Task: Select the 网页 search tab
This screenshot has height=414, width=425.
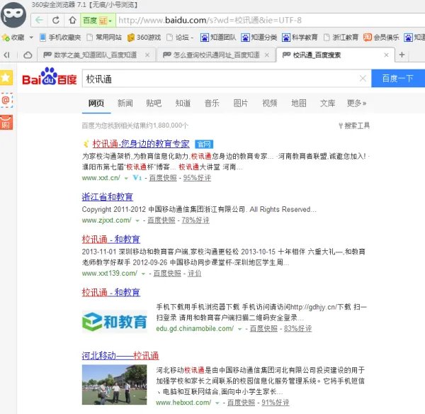Action: tap(96, 103)
